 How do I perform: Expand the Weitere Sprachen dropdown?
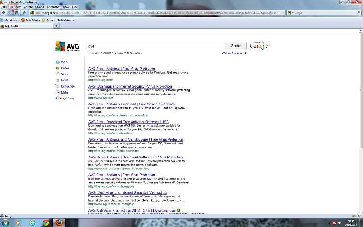coord(234,53)
